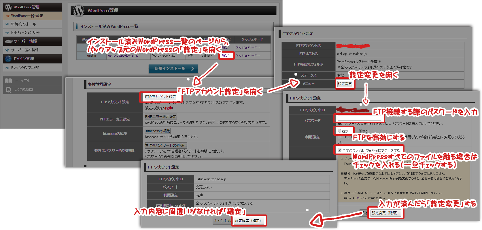Image resolution: width=482 pixels, height=230 pixels.
Task: Open the ushiblo.wp.xdomain.jp link in the install list
Action: click(x=123, y=55)
